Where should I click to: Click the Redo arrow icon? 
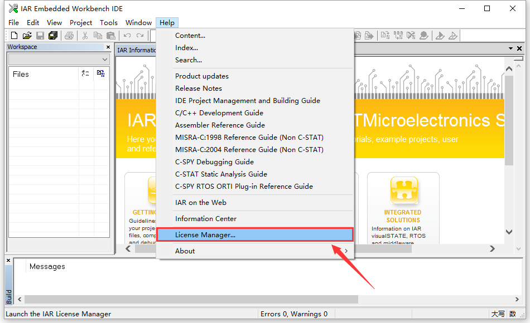(x=140, y=36)
